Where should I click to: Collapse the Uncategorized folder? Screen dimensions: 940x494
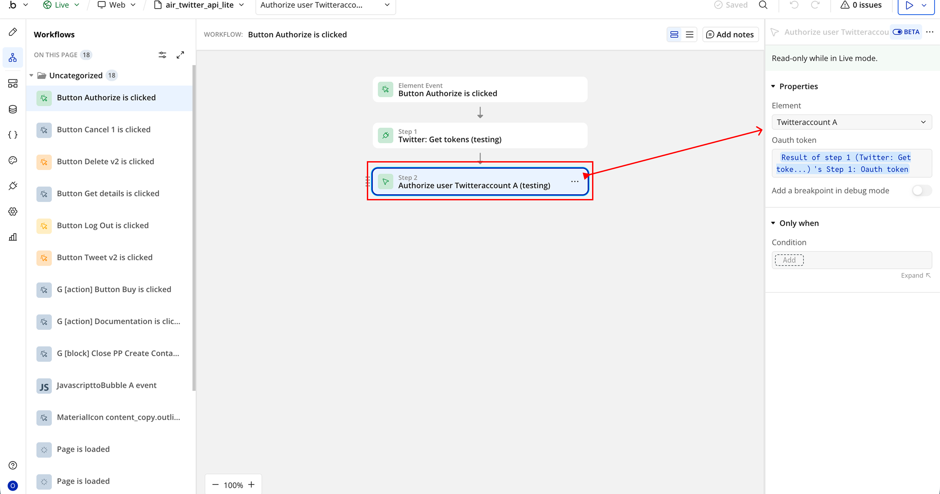point(31,75)
